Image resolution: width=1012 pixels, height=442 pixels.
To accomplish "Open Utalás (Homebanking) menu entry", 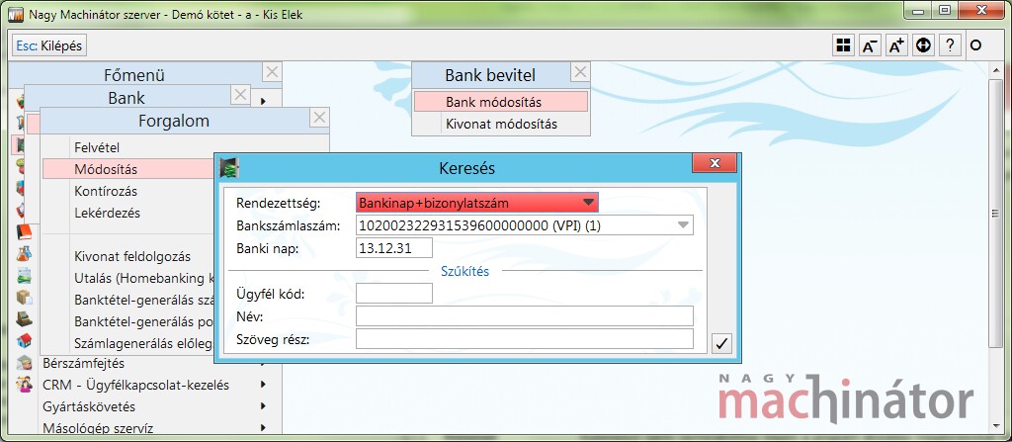I will pyautogui.click(x=144, y=279).
